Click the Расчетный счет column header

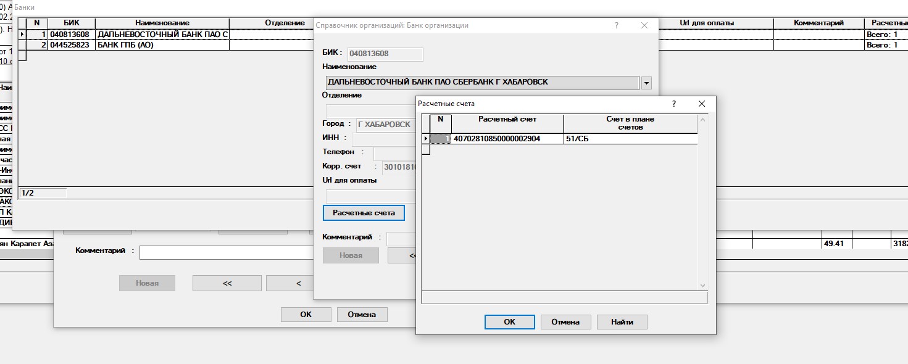[x=507, y=119]
